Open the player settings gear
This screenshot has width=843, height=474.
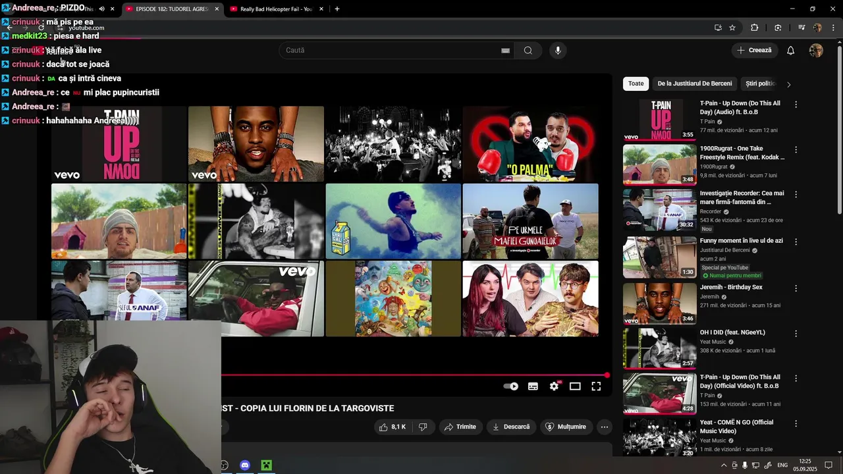click(554, 386)
